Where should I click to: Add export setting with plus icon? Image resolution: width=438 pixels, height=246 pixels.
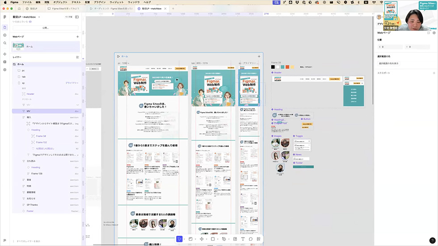click(434, 73)
